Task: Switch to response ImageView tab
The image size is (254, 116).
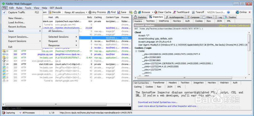Action: click(x=198, y=83)
